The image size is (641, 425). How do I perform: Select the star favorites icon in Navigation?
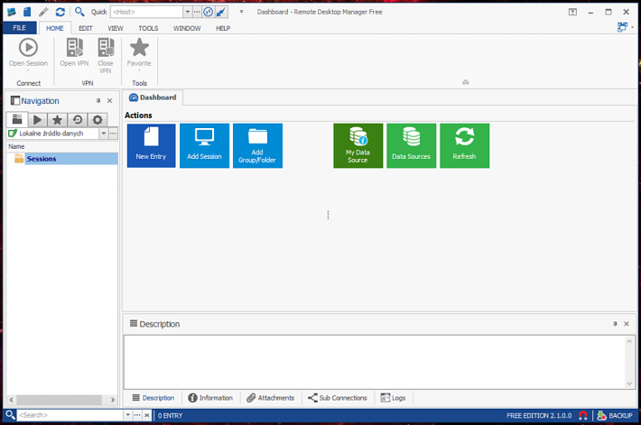(x=57, y=120)
